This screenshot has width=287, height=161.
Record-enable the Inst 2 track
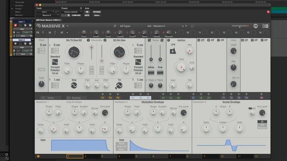pos(16,44)
